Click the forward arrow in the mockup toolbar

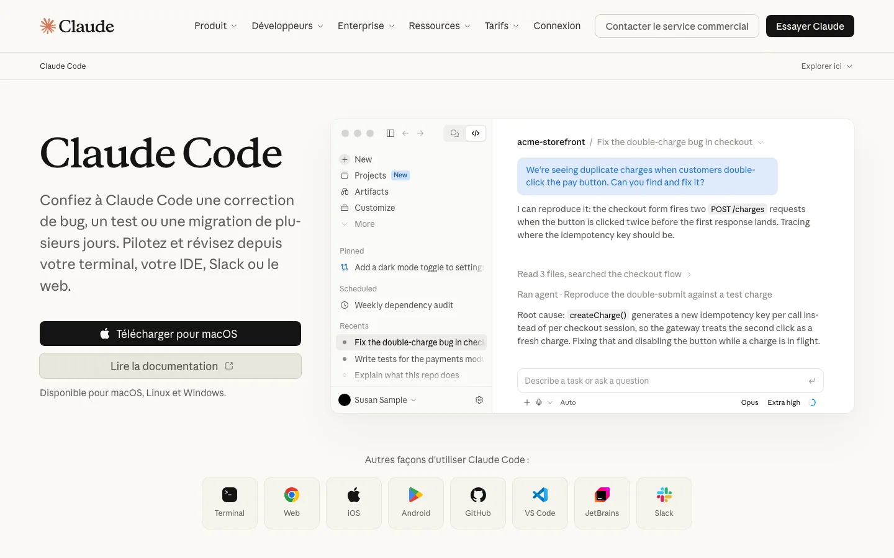tap(420, 133)
